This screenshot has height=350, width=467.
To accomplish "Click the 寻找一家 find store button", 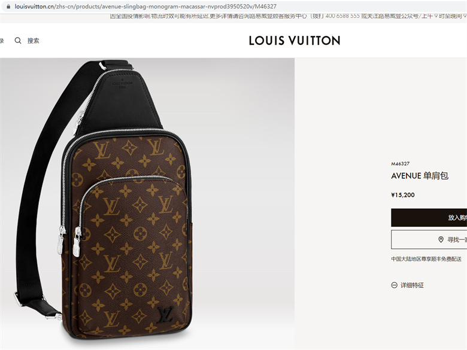I will [x=429, y=239].
